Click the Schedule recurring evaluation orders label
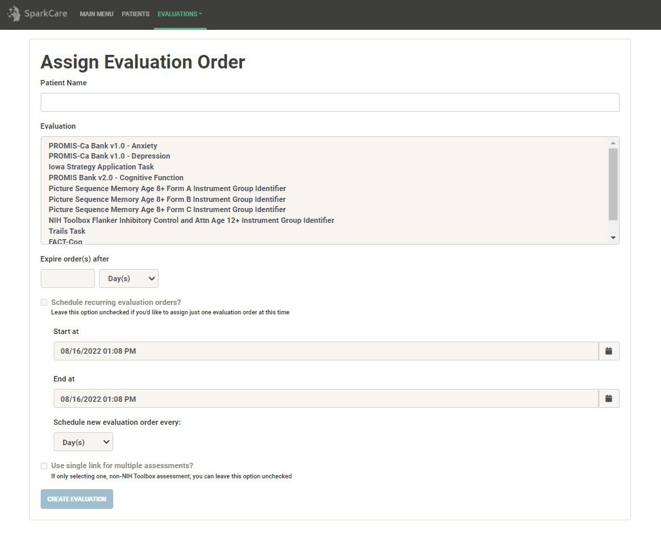The image size is (661, 540). 116,302
